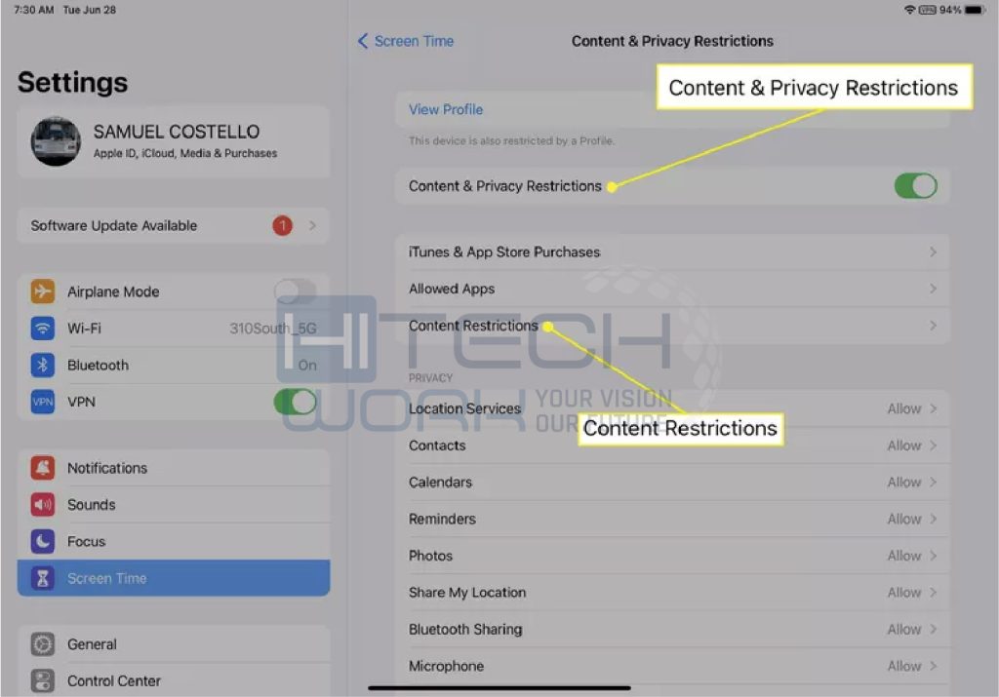Tap Allow value next to Bluetooth Sharing
999x697 pixels.
[x=904, y=630]
